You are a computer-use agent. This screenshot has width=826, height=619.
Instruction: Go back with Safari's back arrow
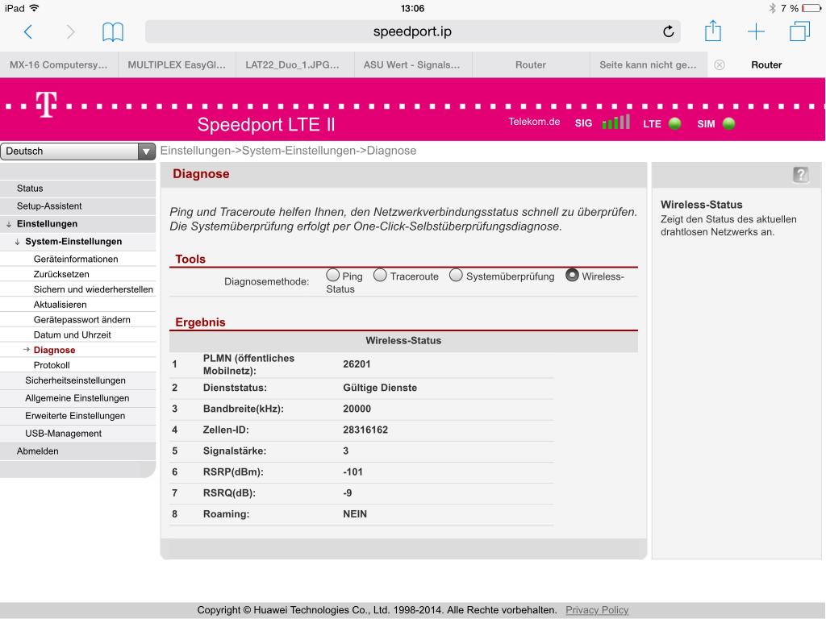point(28,32)
